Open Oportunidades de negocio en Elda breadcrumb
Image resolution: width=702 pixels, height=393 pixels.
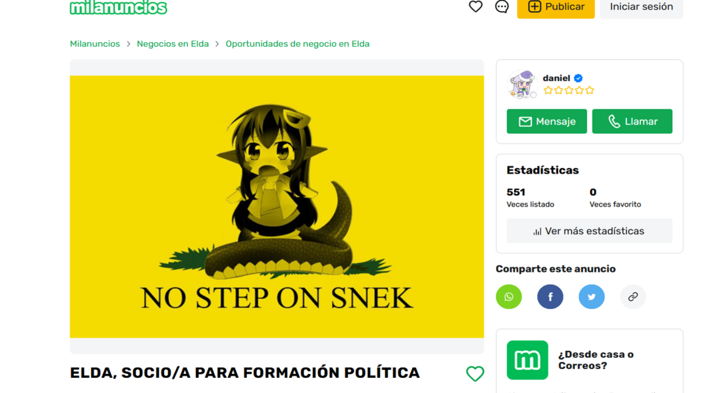[298, 44]
